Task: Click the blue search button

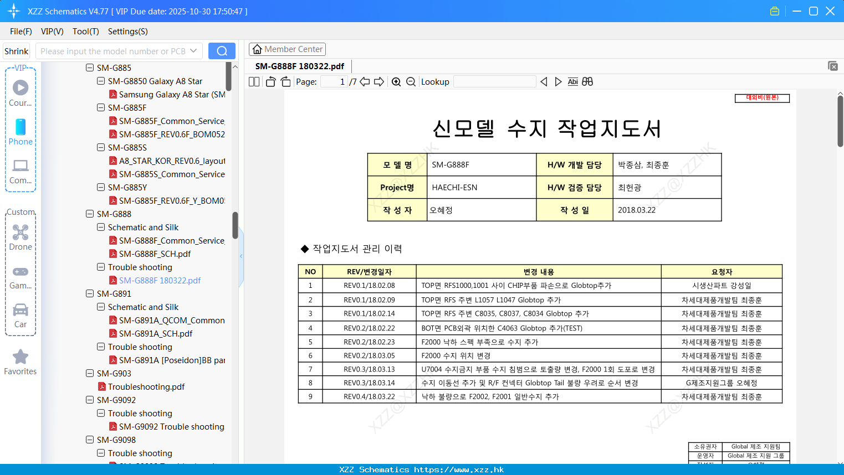Action: point(222,51)
